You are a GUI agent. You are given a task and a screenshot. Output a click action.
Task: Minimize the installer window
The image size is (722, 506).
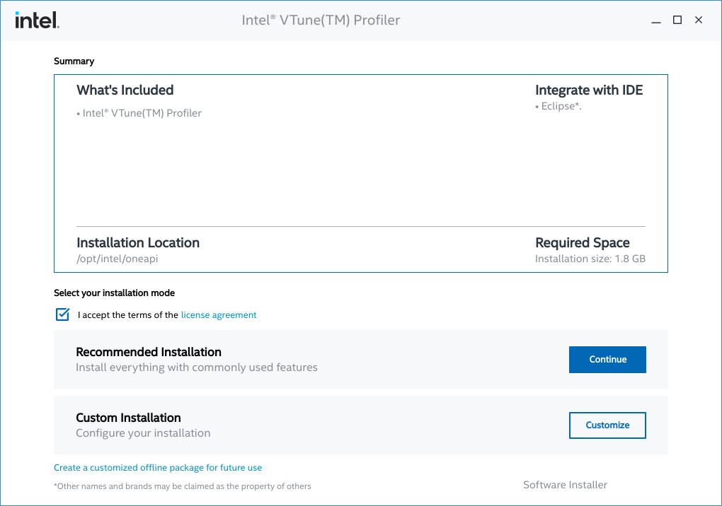[x=656, y=20]
